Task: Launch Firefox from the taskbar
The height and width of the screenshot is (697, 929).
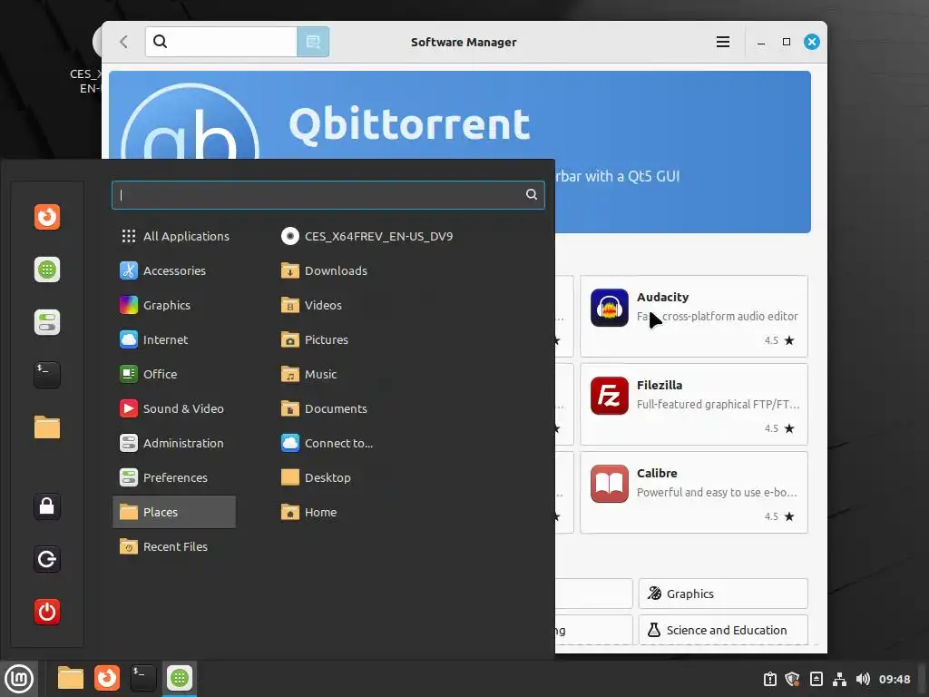Action: [107, 678]
